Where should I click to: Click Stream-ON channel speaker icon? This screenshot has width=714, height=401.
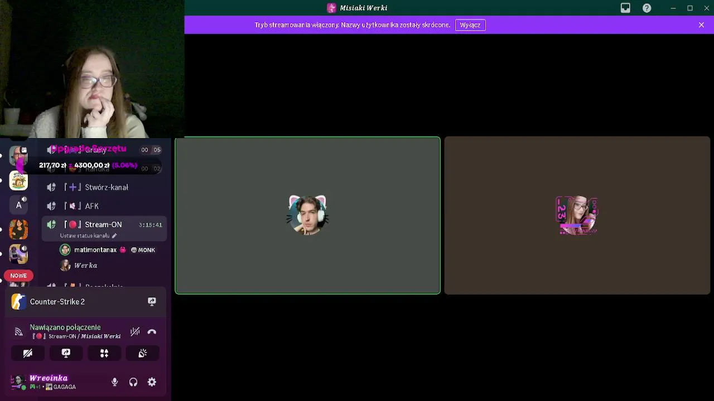click(51, 224)
